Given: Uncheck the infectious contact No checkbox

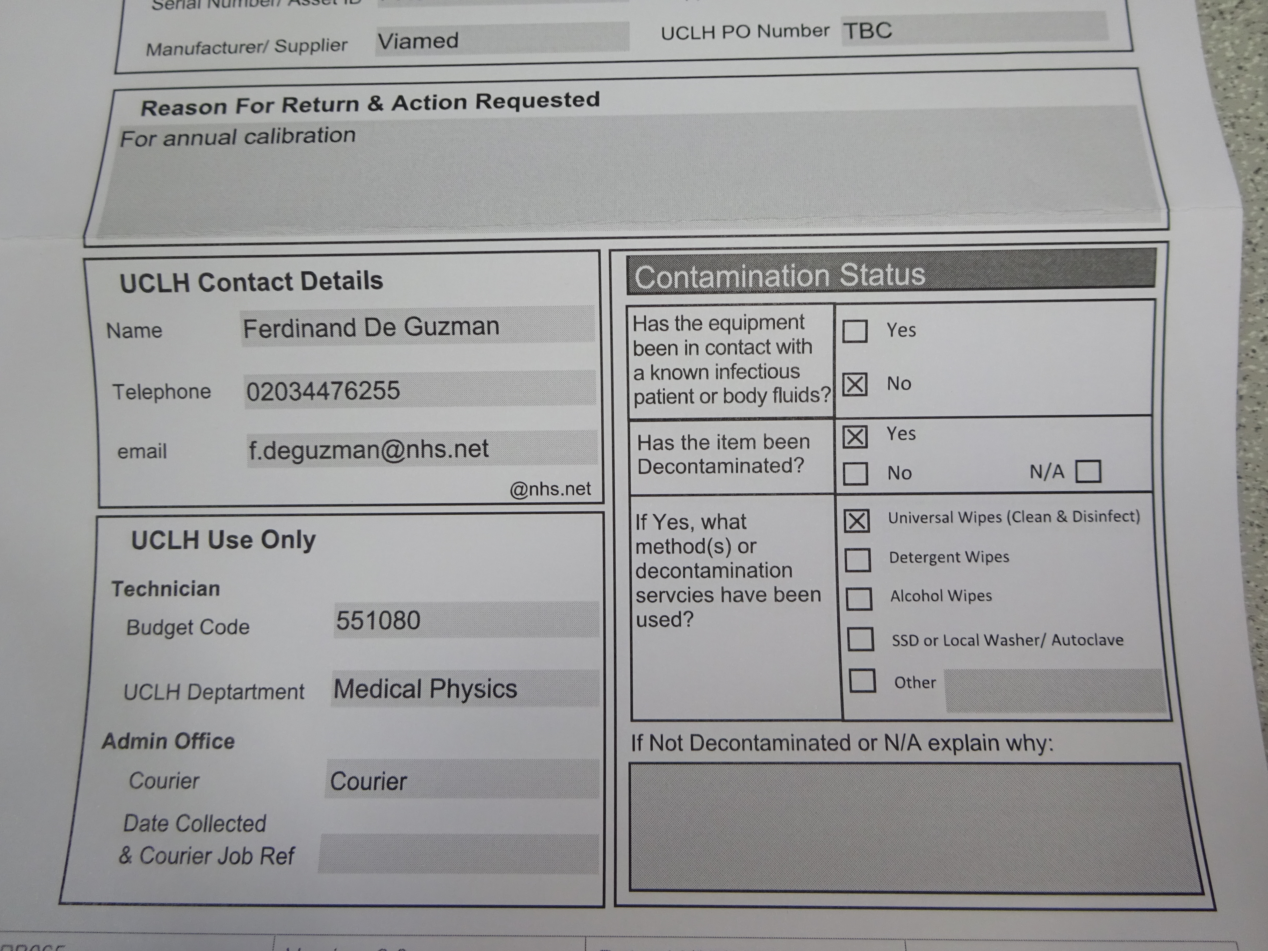Looking at the screenshot, I should (854, 384).
